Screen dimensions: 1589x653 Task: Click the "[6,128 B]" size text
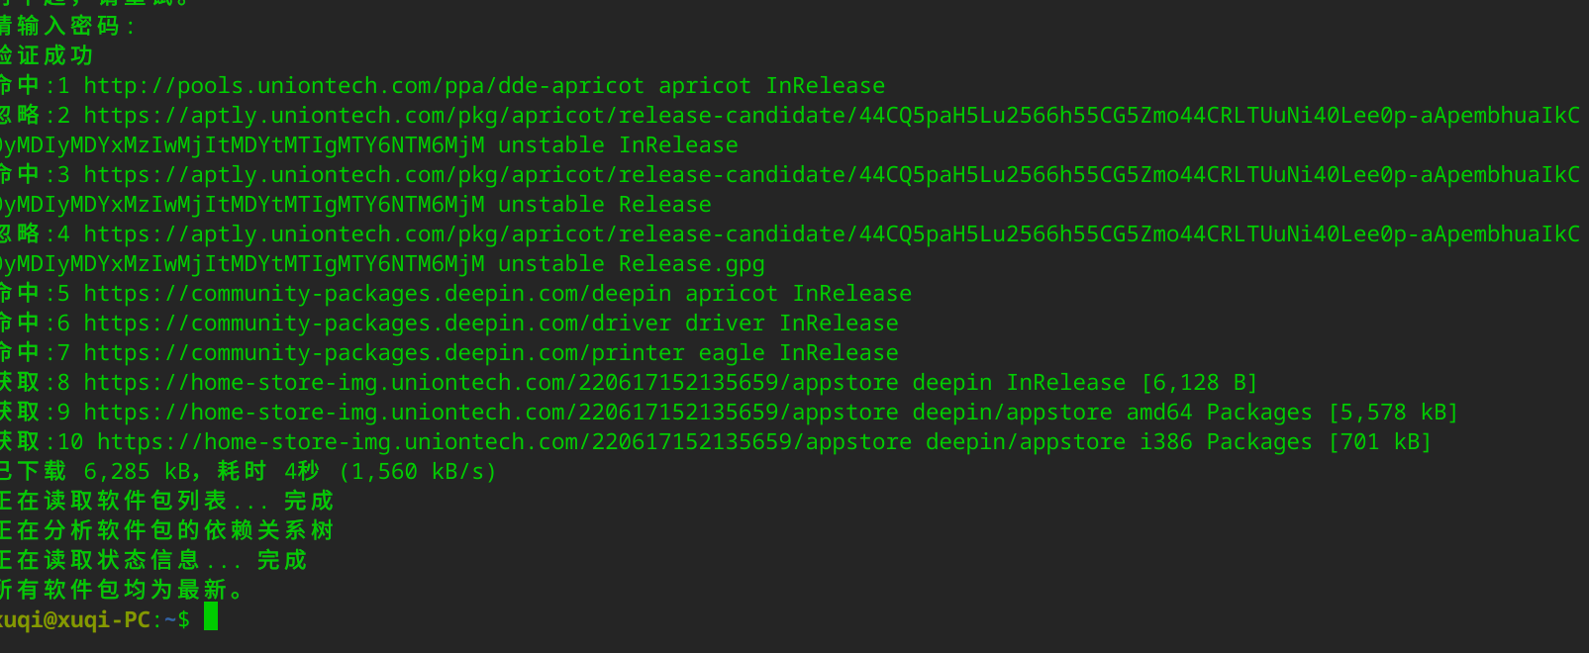pos(1199,383)
